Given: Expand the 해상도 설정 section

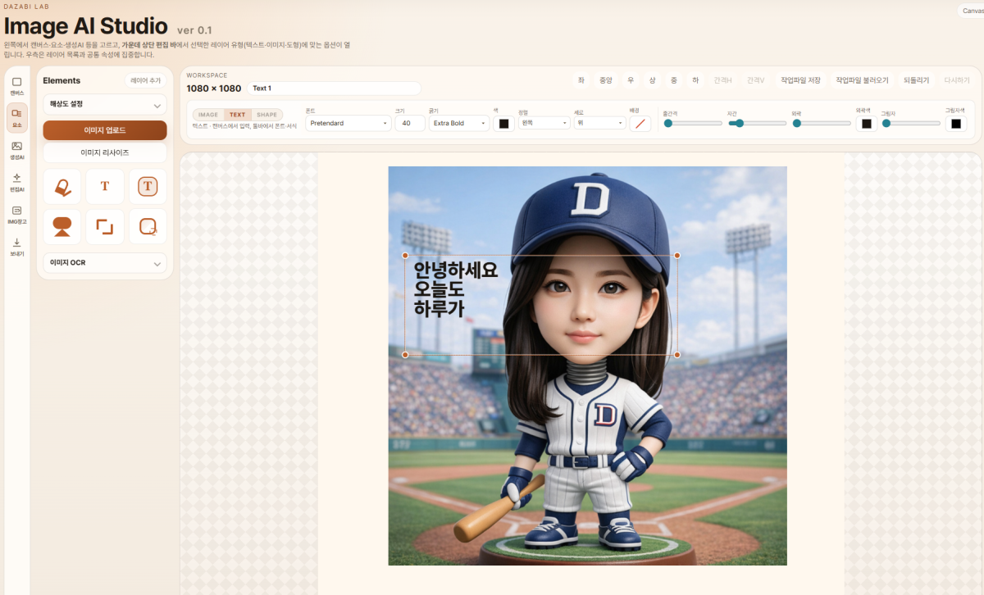Looking at the screenshot, I should coord(104,105).
